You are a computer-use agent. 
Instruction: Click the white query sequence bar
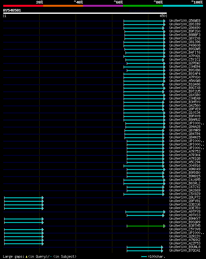tap(85, 13)
